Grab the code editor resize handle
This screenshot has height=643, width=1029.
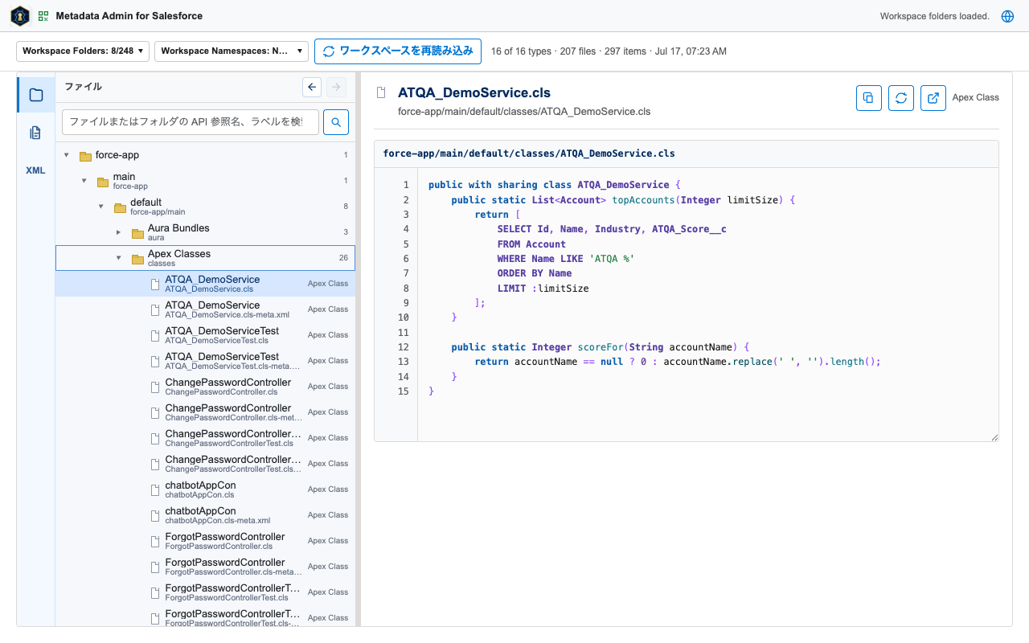pyautogui.click(x=994, y=437)
